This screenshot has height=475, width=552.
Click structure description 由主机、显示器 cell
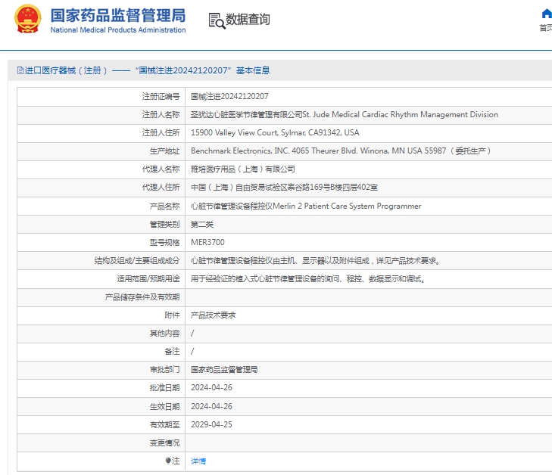[x=316, y=260]
